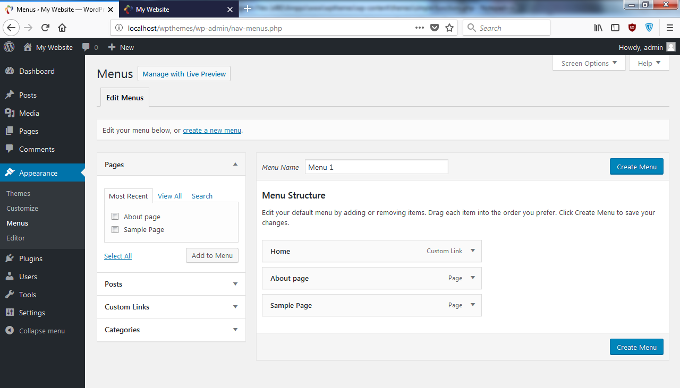Open a new browser tab with plus
Screen dimensions: 680x388
(x=248, y=9)
